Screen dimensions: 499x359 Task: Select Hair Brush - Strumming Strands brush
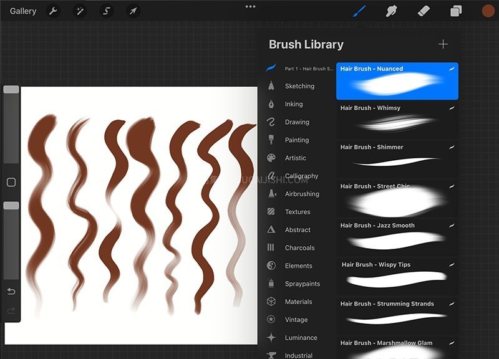(397, 316)
